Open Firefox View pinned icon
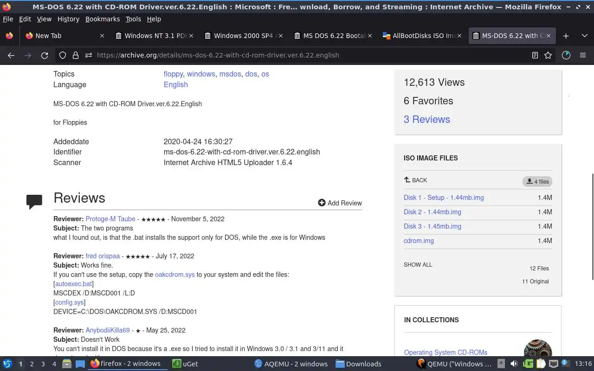594x371 pixels. pyautogui.click(x=9, y=36)
